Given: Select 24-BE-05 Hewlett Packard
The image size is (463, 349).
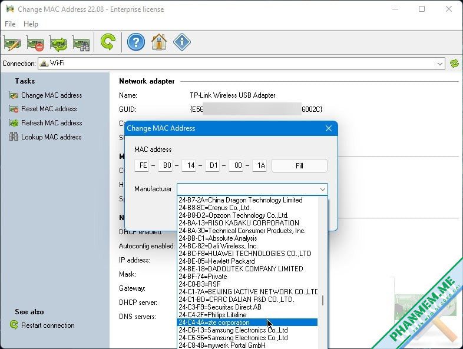Looking at the screenshot, I should (x=247, y=261).
